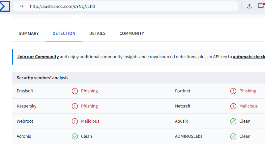Click the Emsoft Phishing alert icon
Image resolution: width=265 pixels, height=144 pixels.
[75, 91]
